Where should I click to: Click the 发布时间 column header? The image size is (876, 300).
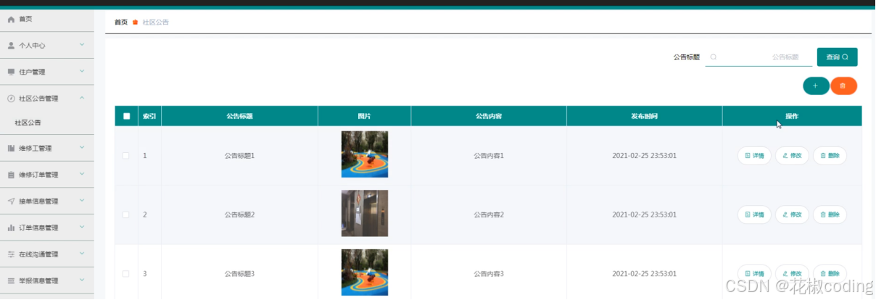point(644,116)
